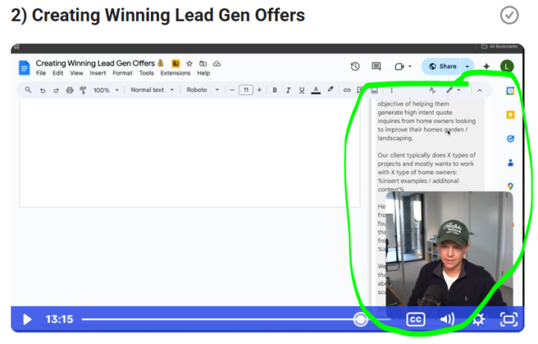The height and width of the screenshot is (344, 538).
Task: Undo the last action
Action: (43, 90)
